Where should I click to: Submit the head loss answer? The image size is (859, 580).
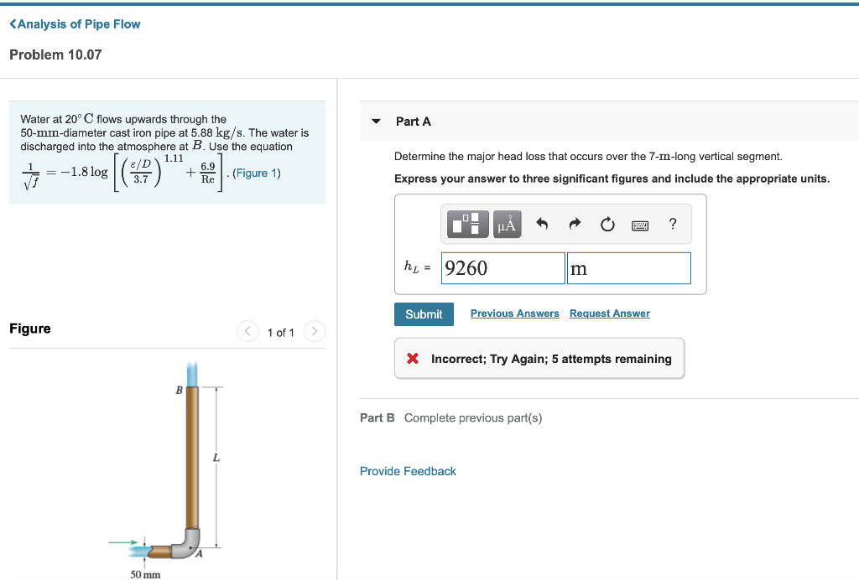424,313
